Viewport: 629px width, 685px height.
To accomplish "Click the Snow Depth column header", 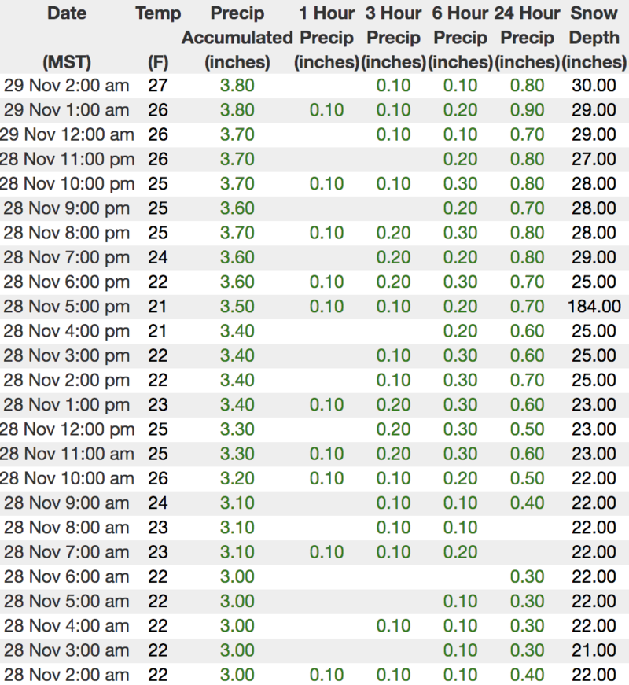I will point(594,37).
